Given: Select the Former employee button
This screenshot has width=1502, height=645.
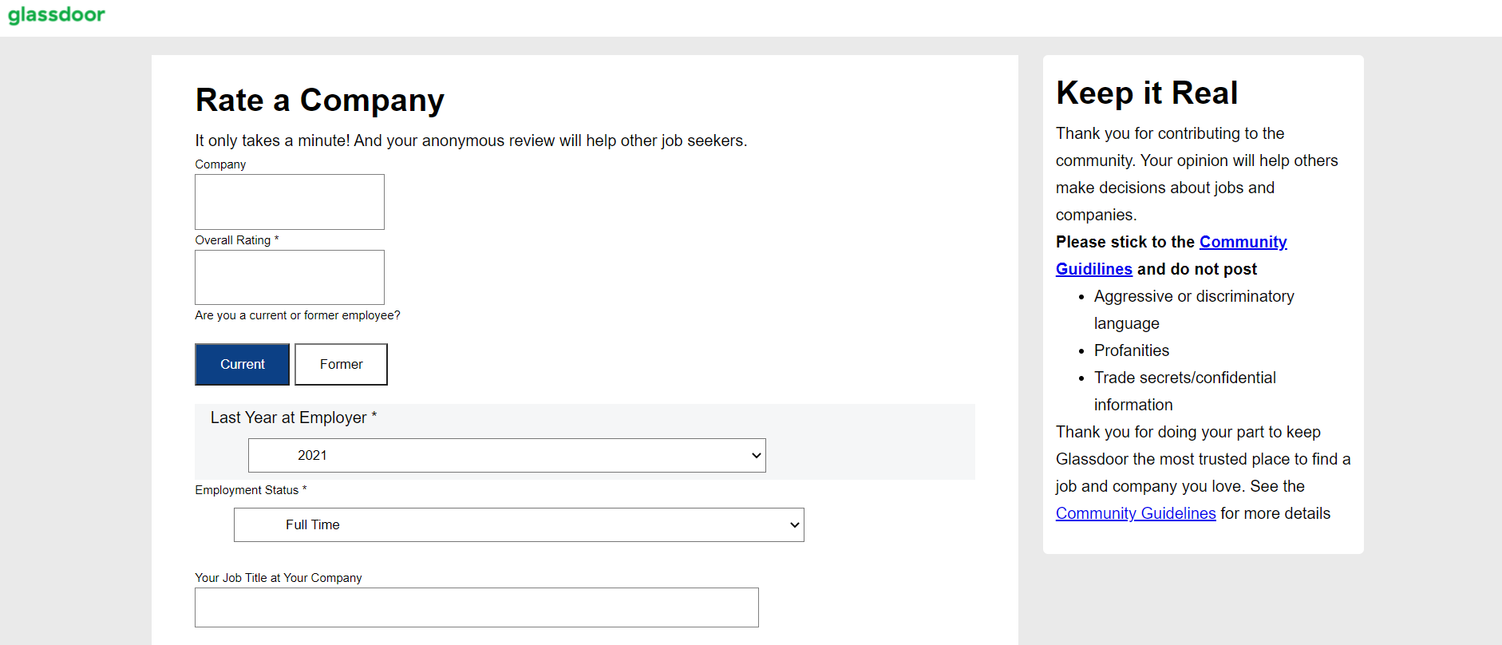Looking at the screenshot, I should (341, 364).
